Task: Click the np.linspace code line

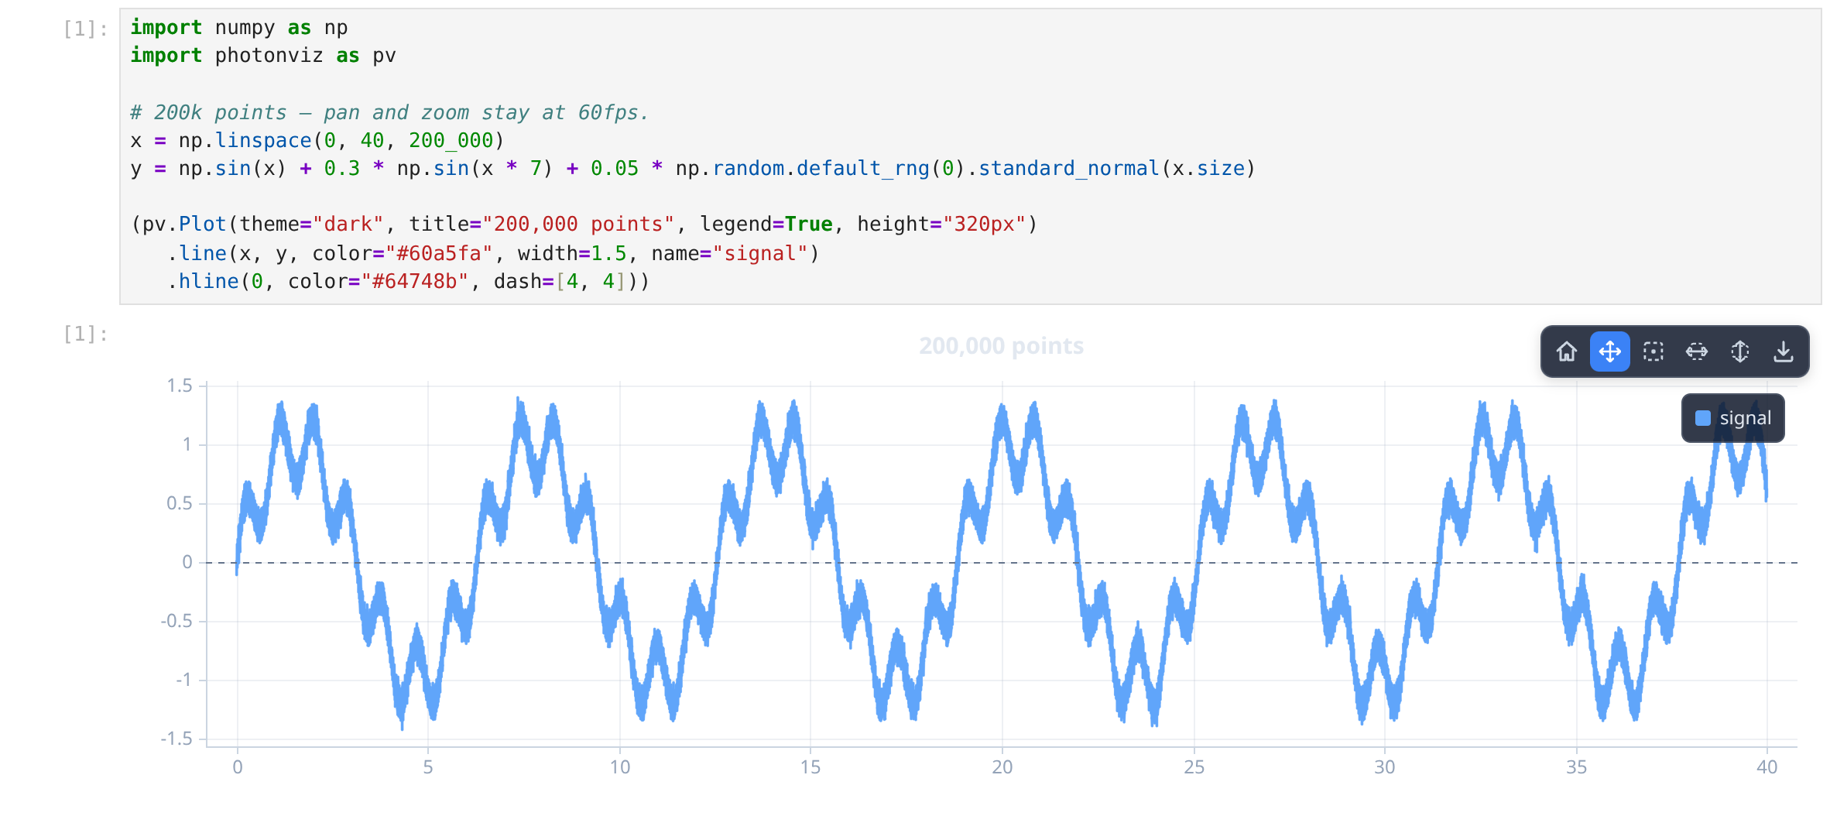Action: [x=317, y=140]
